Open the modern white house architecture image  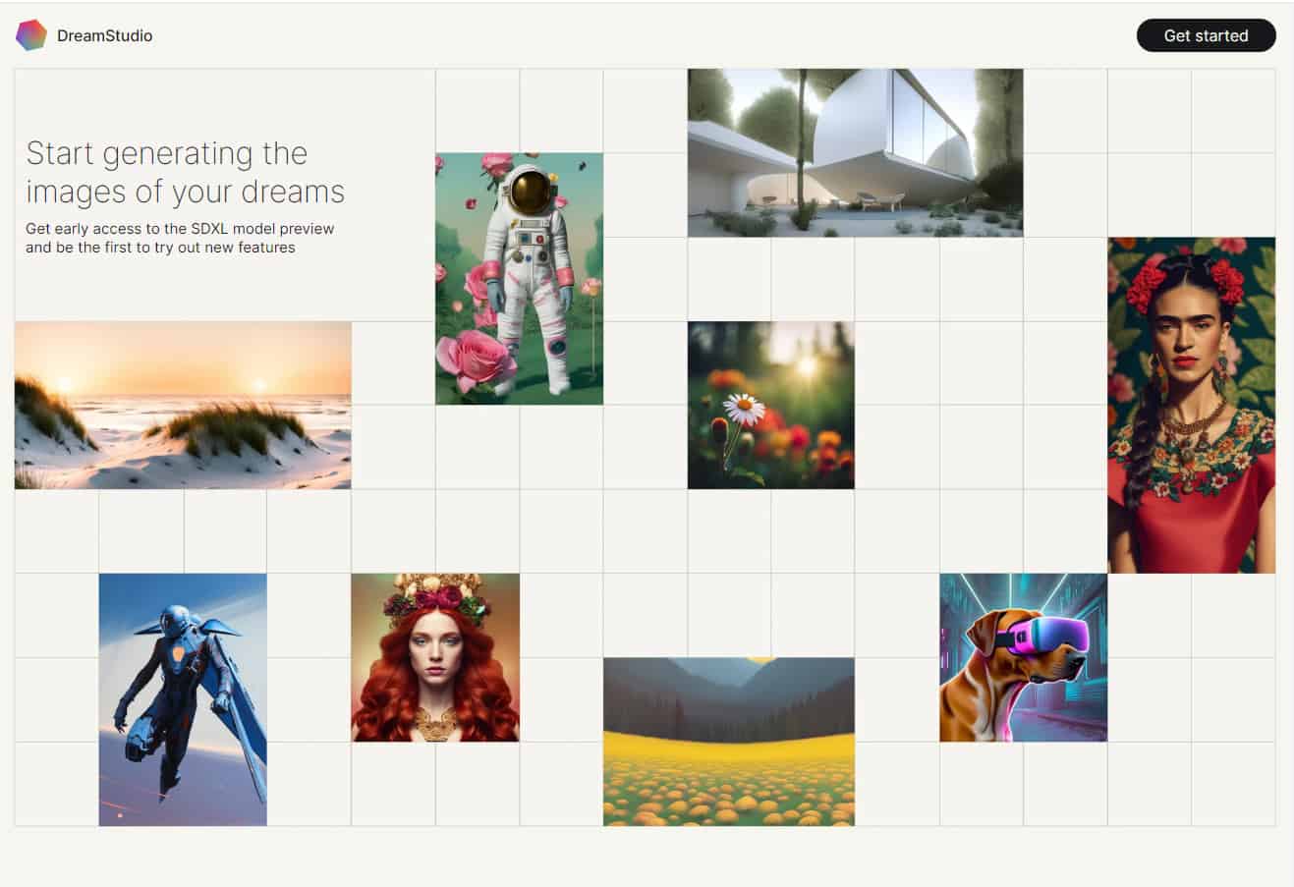click(855, 152)
